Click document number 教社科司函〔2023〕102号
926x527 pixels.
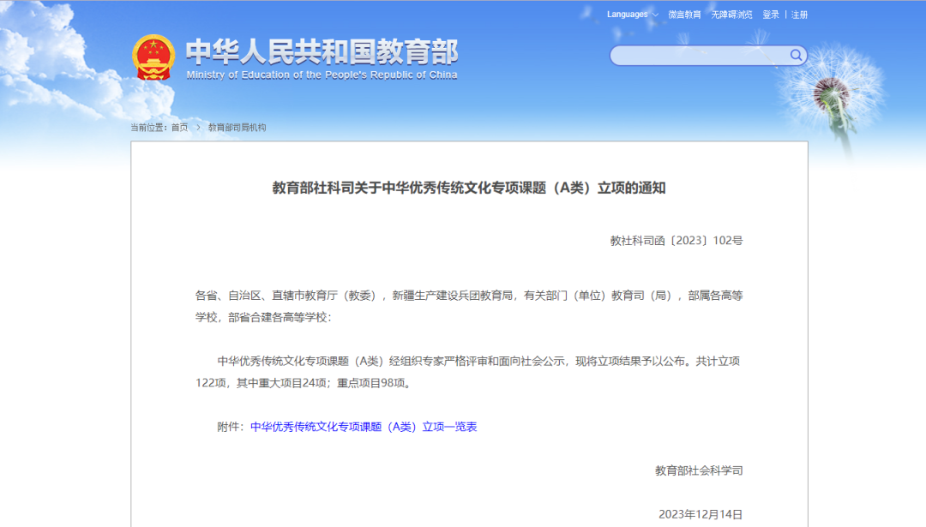[x=676, y=241]
